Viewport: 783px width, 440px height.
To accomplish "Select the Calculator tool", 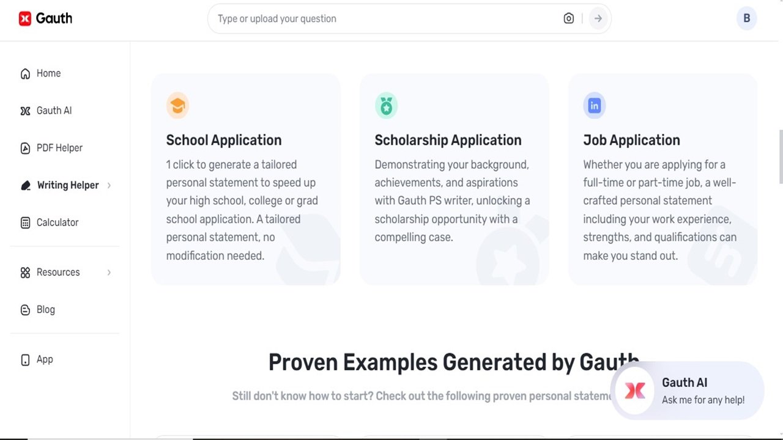I will click(57, 222).
